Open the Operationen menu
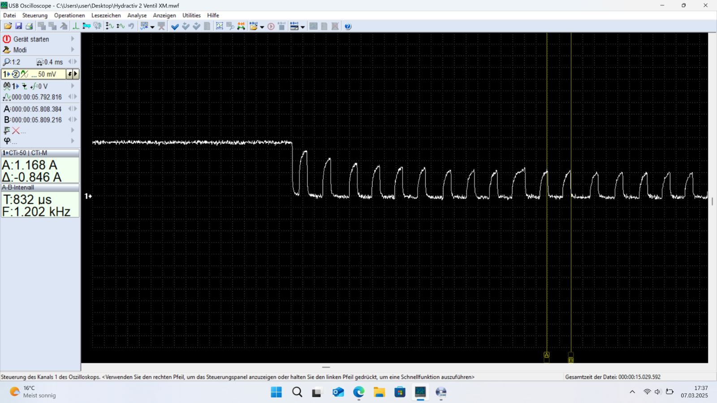 click(69, 15)
